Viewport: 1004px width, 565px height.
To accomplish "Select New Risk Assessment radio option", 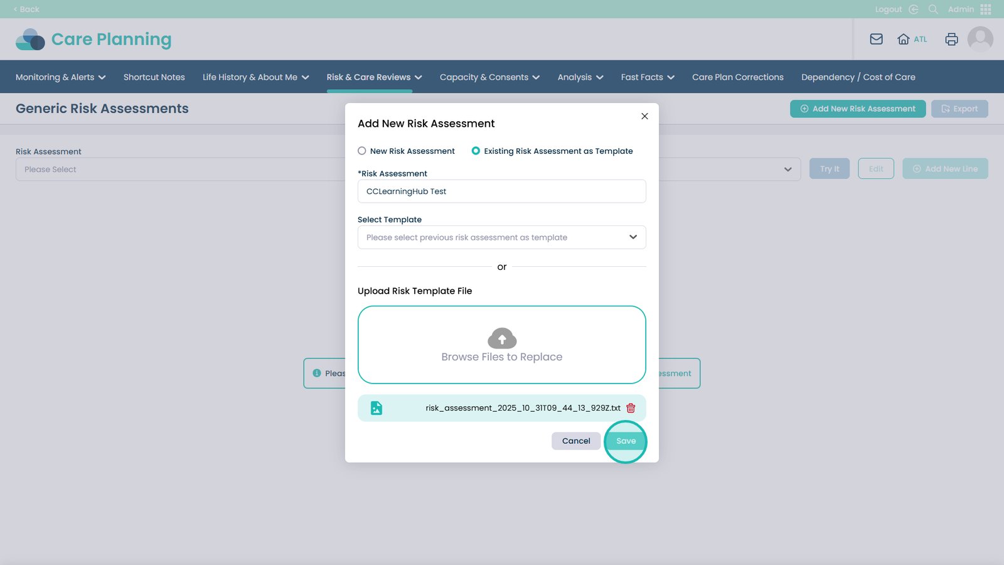I will point(362,151).
